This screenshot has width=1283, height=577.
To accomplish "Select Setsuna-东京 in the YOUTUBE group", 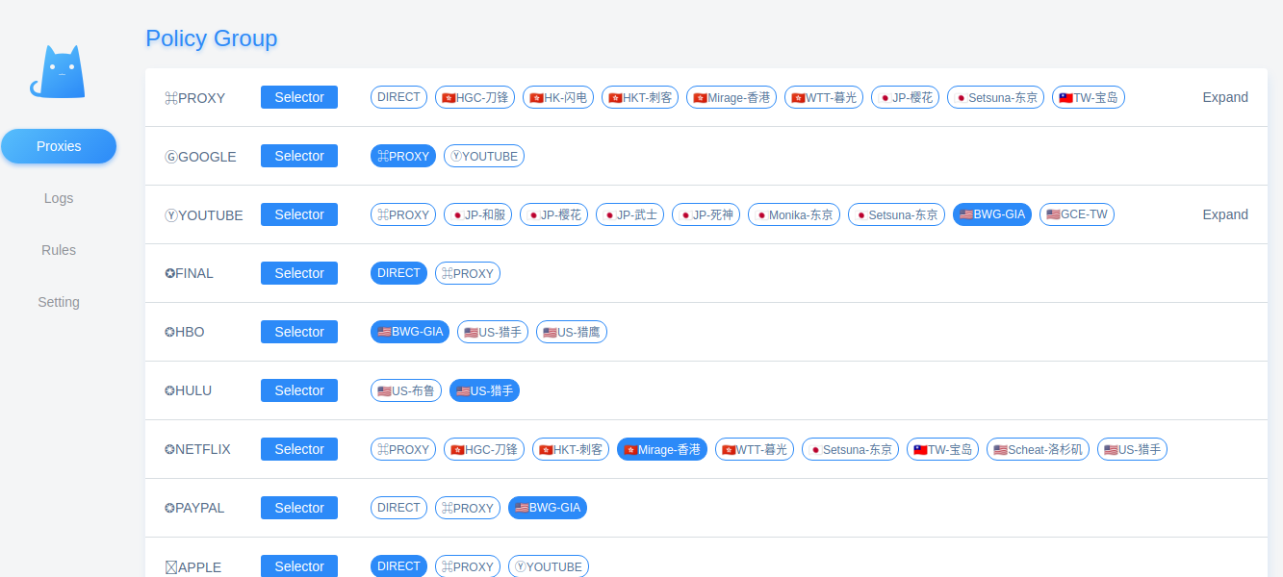I will click(896, 214).
